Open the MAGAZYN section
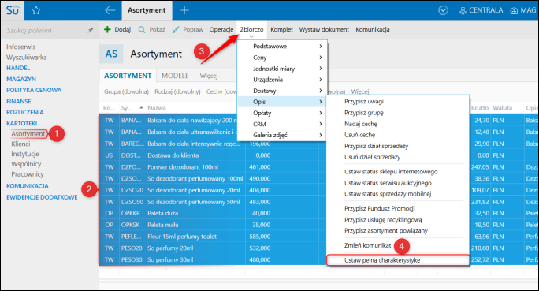The width and height of the screenshot is (539, 291). pyautogui.click(x=21, y=79)
